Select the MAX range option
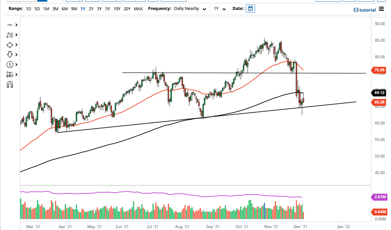The width and height of the screenshot is (391, 230). click(138, 9)
